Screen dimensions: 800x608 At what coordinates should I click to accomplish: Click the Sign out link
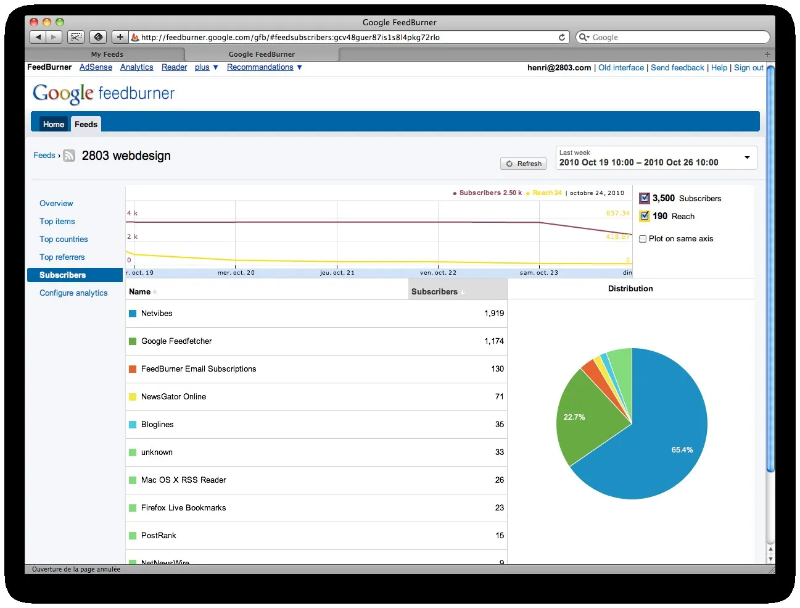point(749,68)
